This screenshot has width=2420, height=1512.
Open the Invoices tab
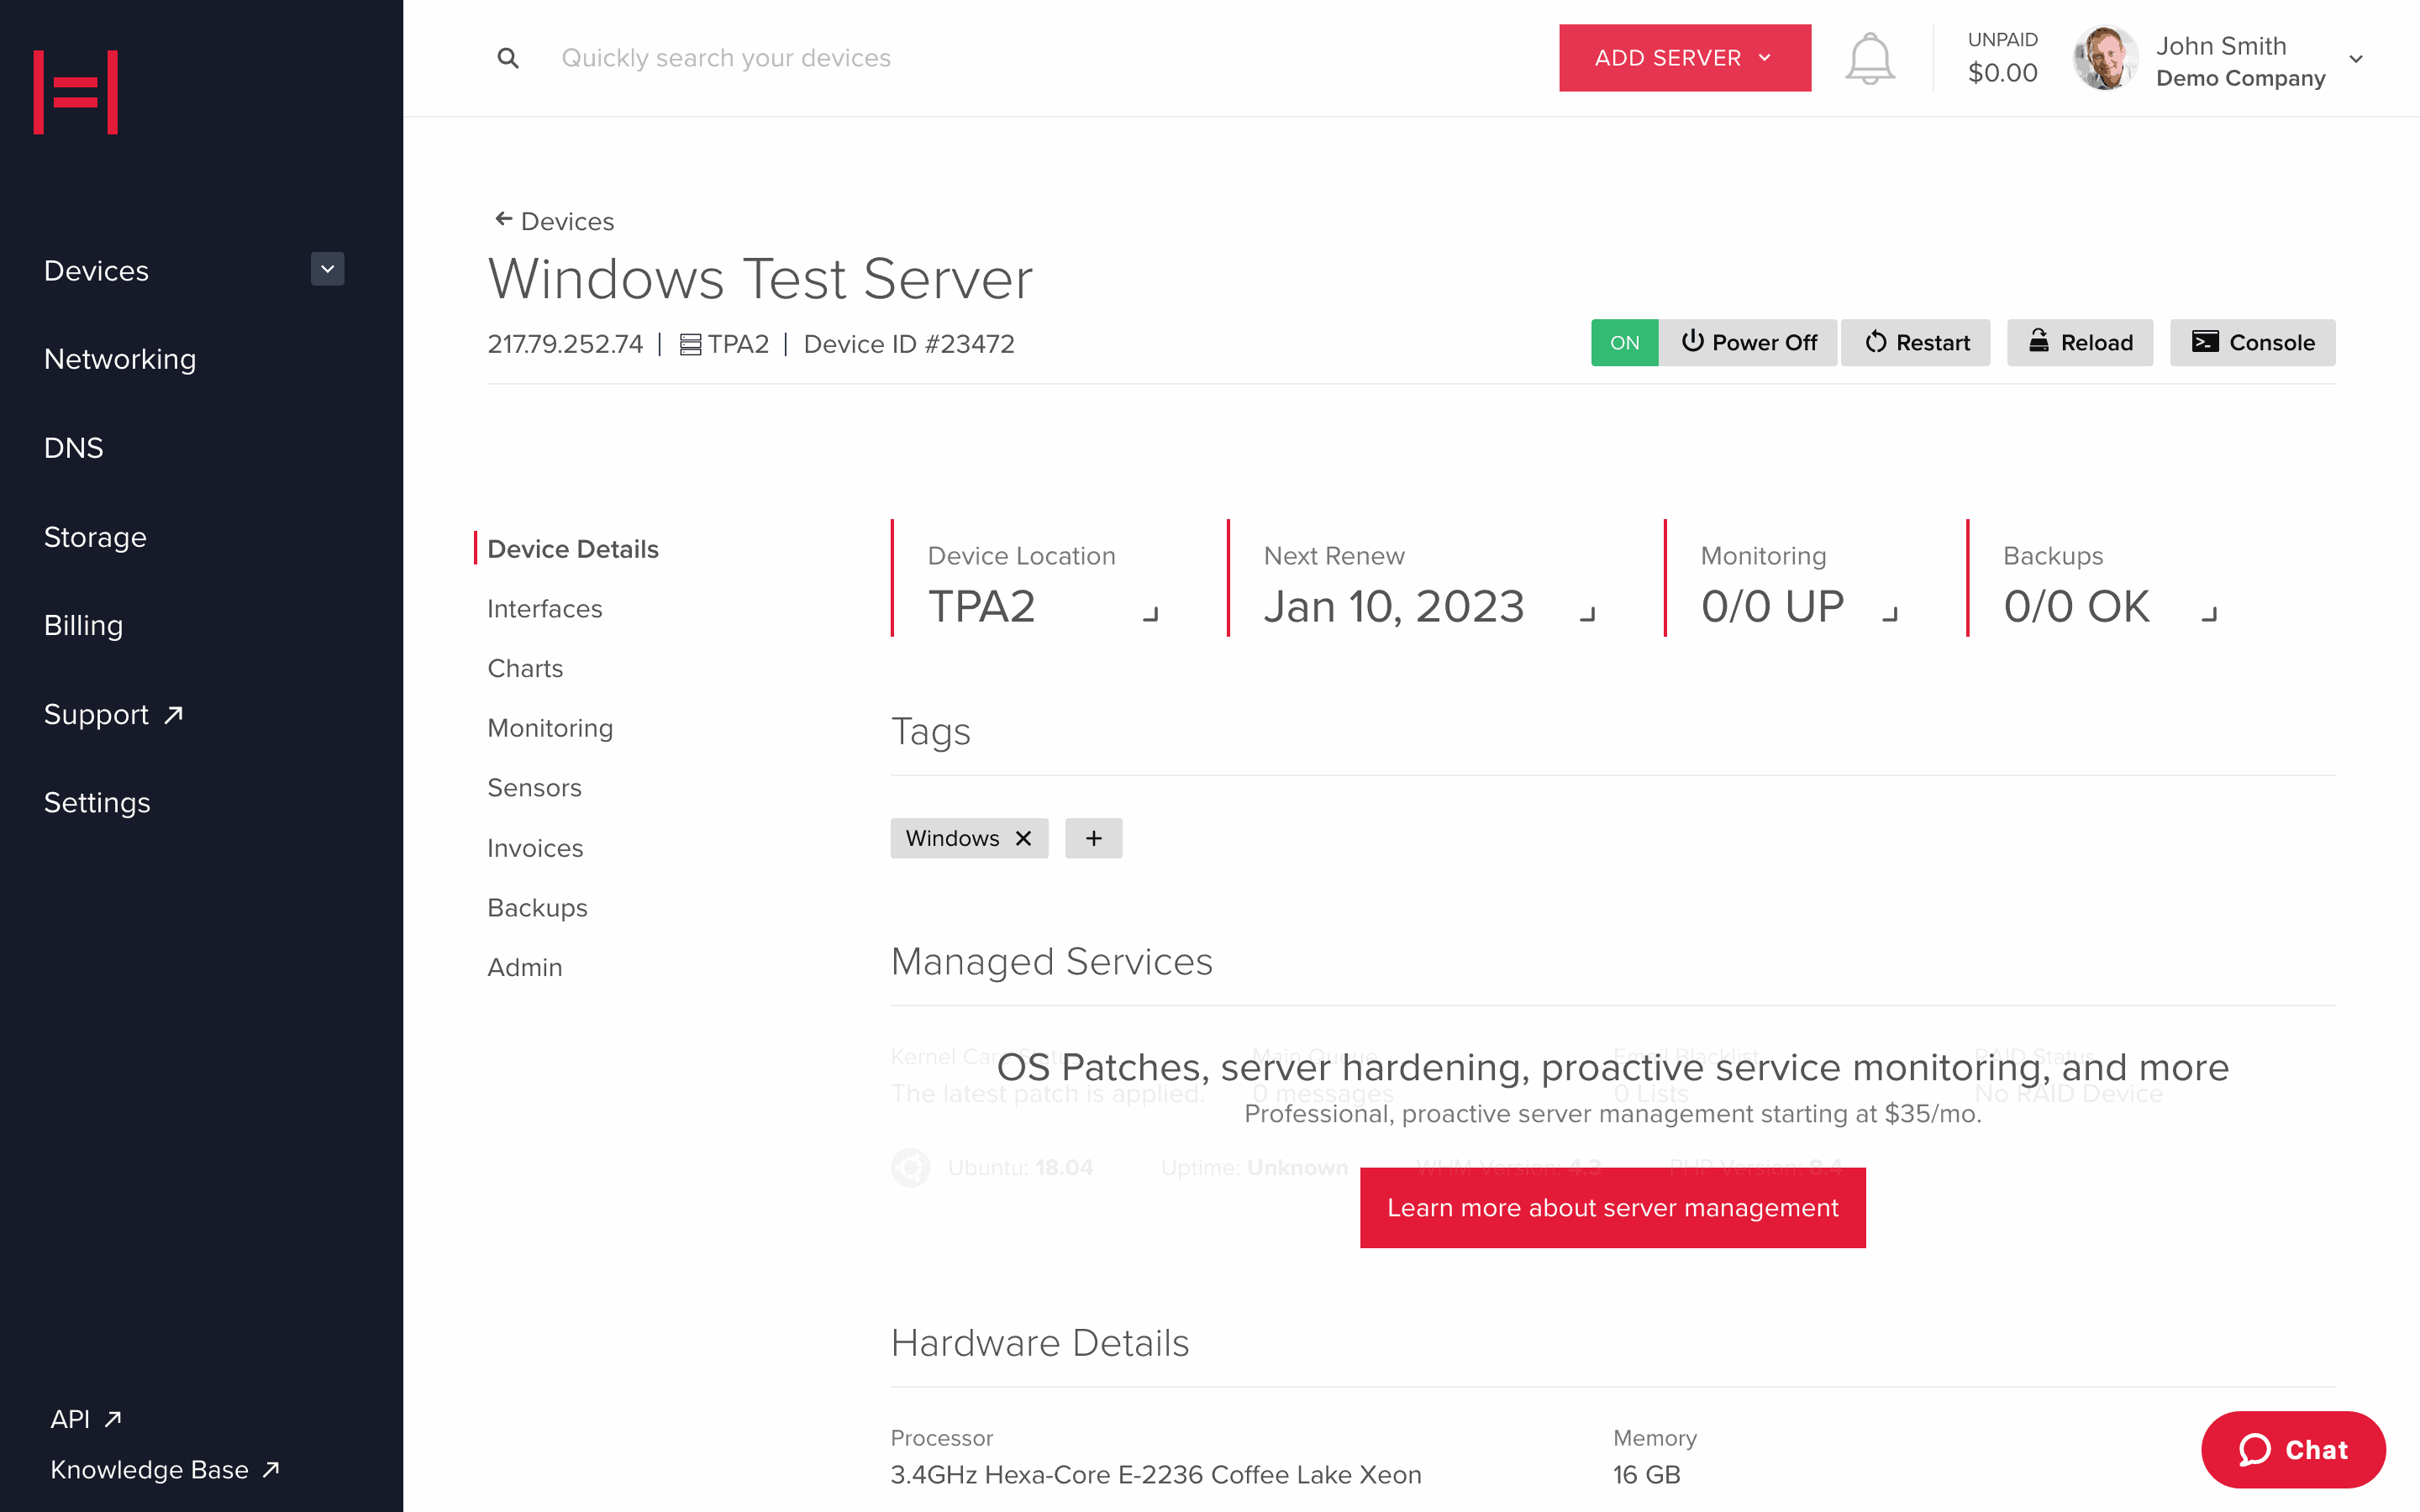pos(535,848)
